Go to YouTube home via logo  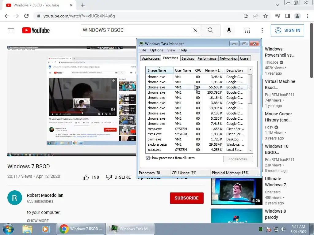coord(36,30)
